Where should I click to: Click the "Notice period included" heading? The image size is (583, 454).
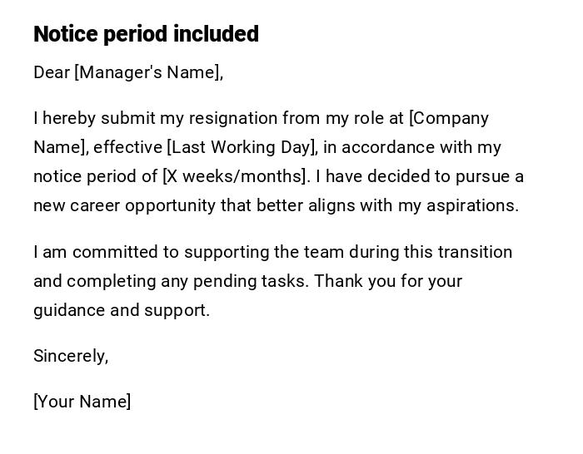click(146, 34)
